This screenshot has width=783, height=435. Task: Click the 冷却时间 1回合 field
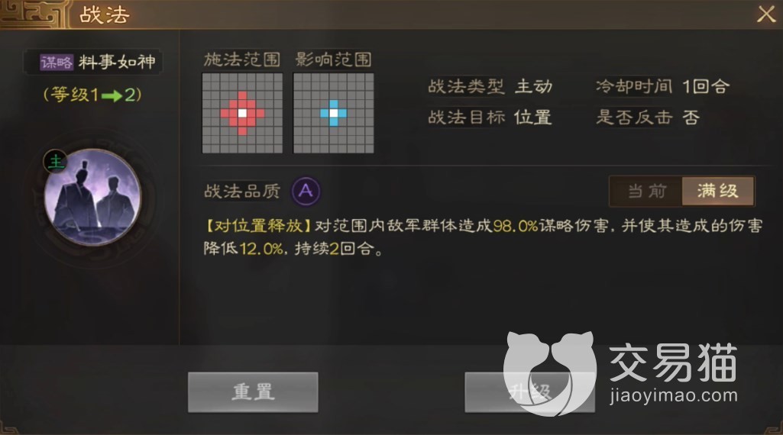pos(662,87)
